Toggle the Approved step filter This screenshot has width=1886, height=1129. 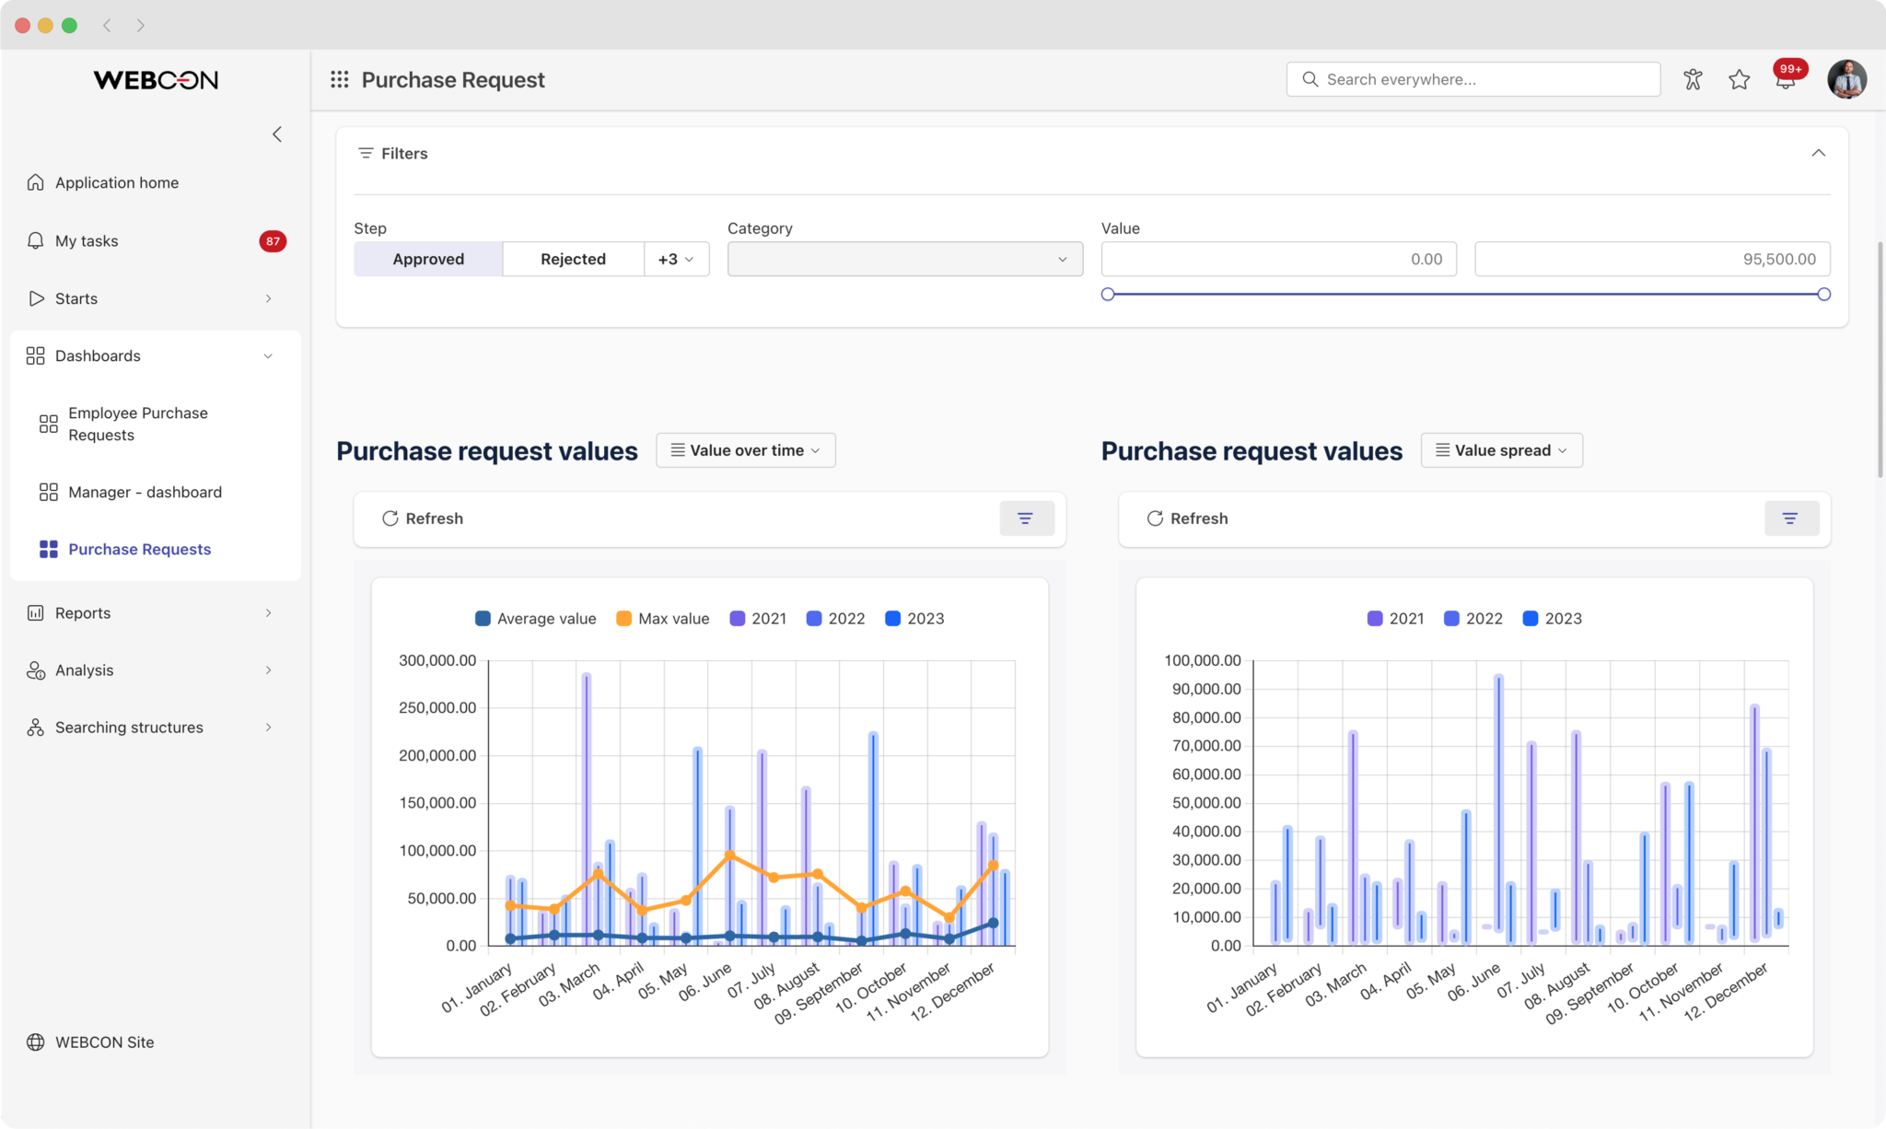(x=428, y=259)
